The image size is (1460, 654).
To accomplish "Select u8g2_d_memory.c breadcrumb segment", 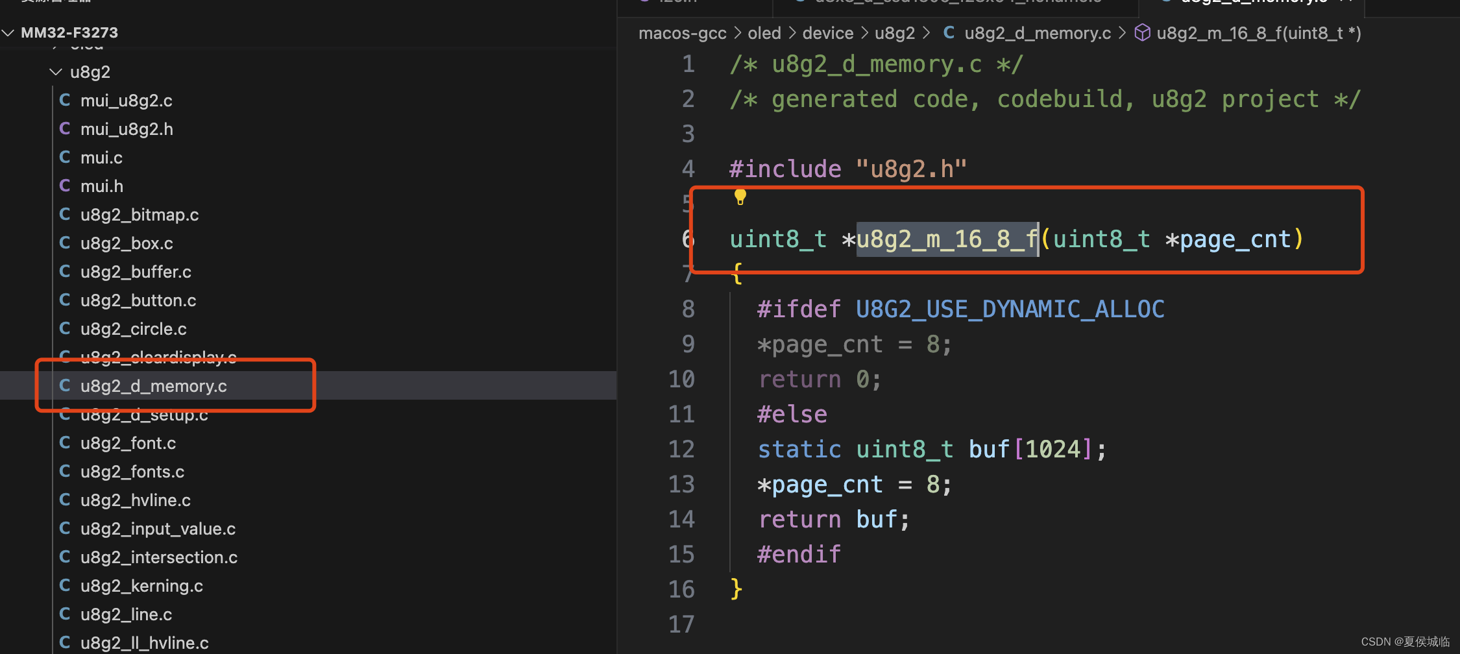I will point(1038,33).
